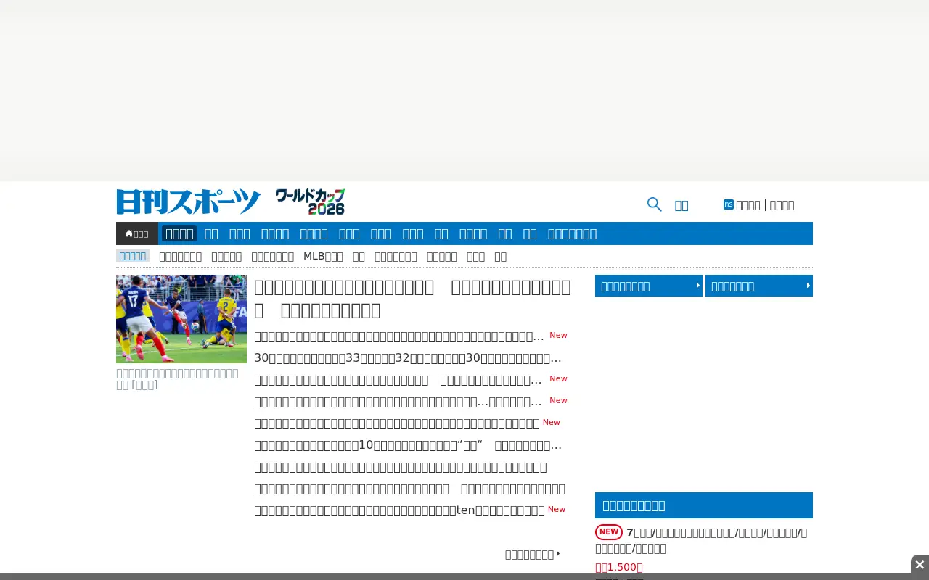Open the headline starting with "30"
Viewport: 929px width, 580px height.
pos(408,357)
